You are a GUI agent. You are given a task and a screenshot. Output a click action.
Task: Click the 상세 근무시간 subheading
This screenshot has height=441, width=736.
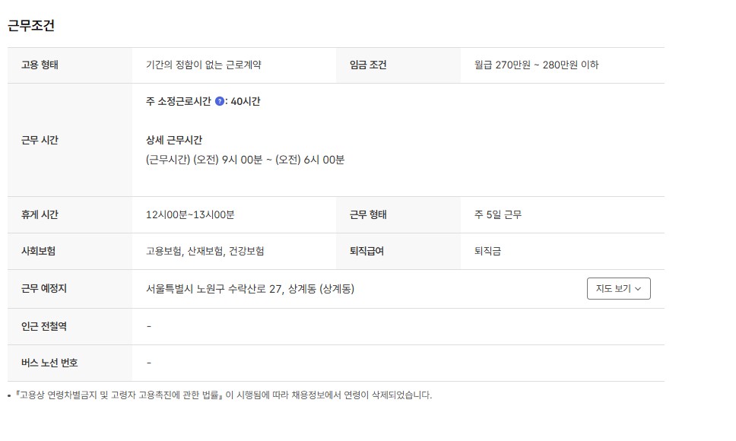[x=173, y=140]
